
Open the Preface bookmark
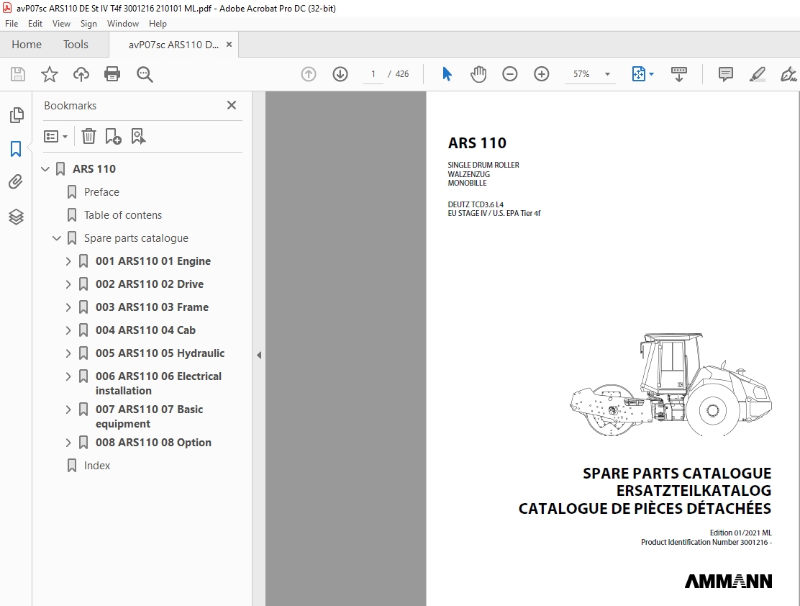(101, 192)
